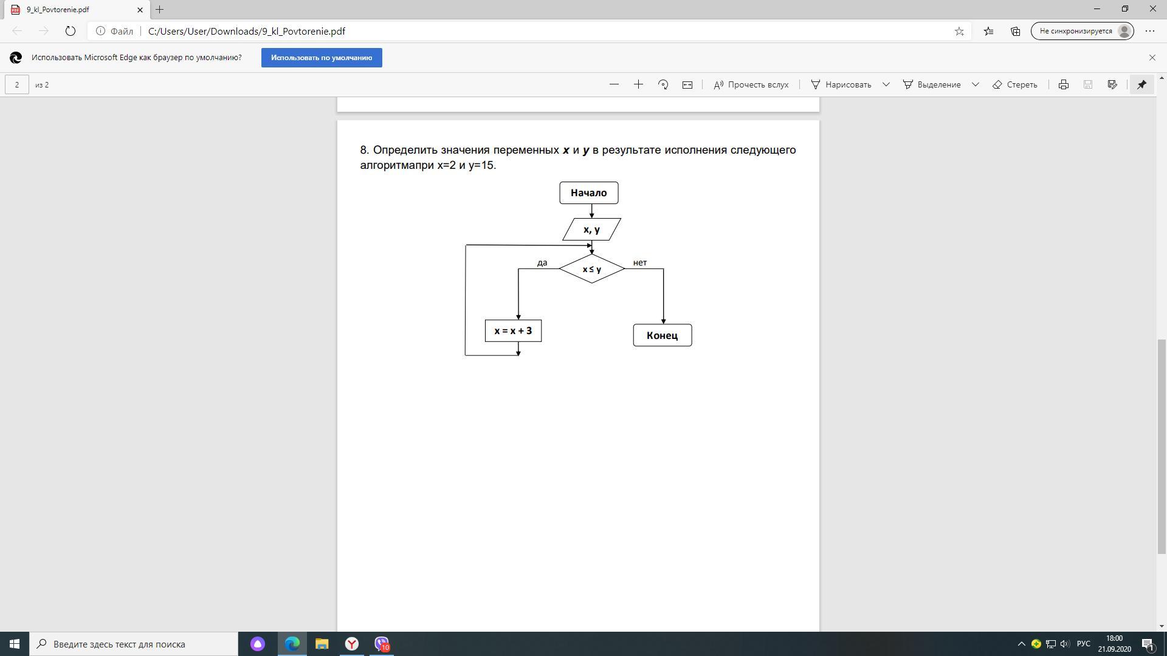
Task: Open Alice assistant in the taskbar
Action: [258, 644]
